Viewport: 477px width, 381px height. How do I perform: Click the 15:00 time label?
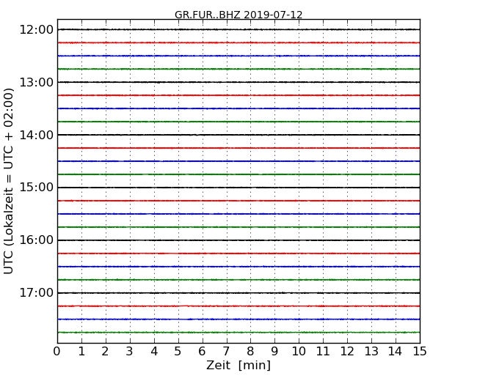[36, 188]
